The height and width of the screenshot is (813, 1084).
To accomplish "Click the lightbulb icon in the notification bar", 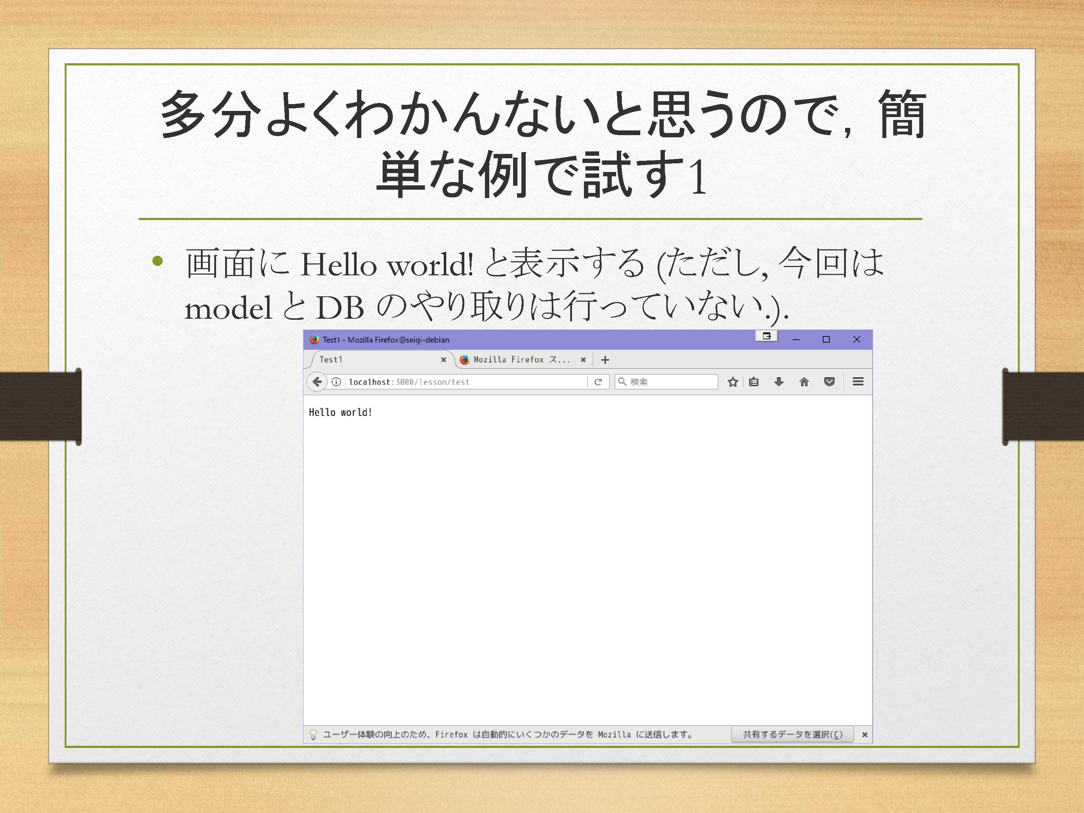I will [x=313, y=735].
